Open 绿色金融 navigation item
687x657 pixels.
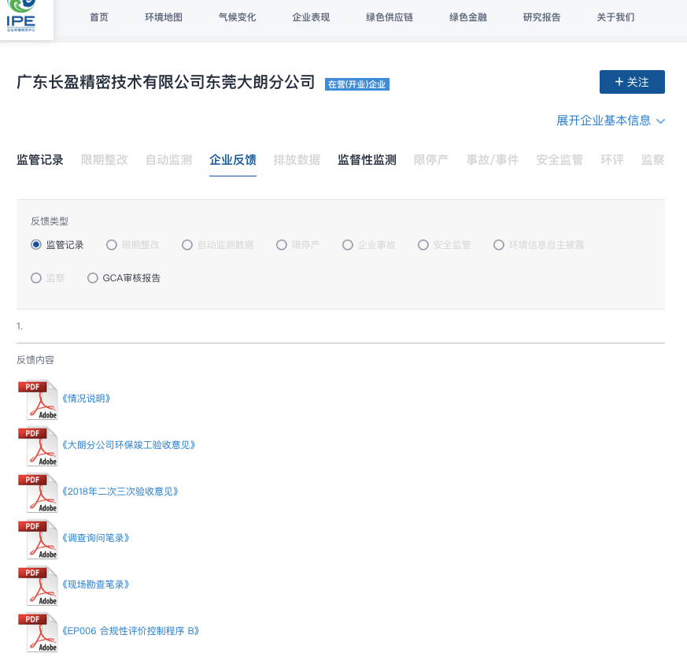pyautogui.click(x=468, y=17)
